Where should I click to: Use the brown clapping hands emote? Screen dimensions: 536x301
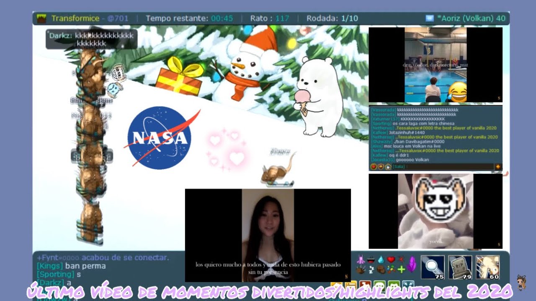[361, 270]
